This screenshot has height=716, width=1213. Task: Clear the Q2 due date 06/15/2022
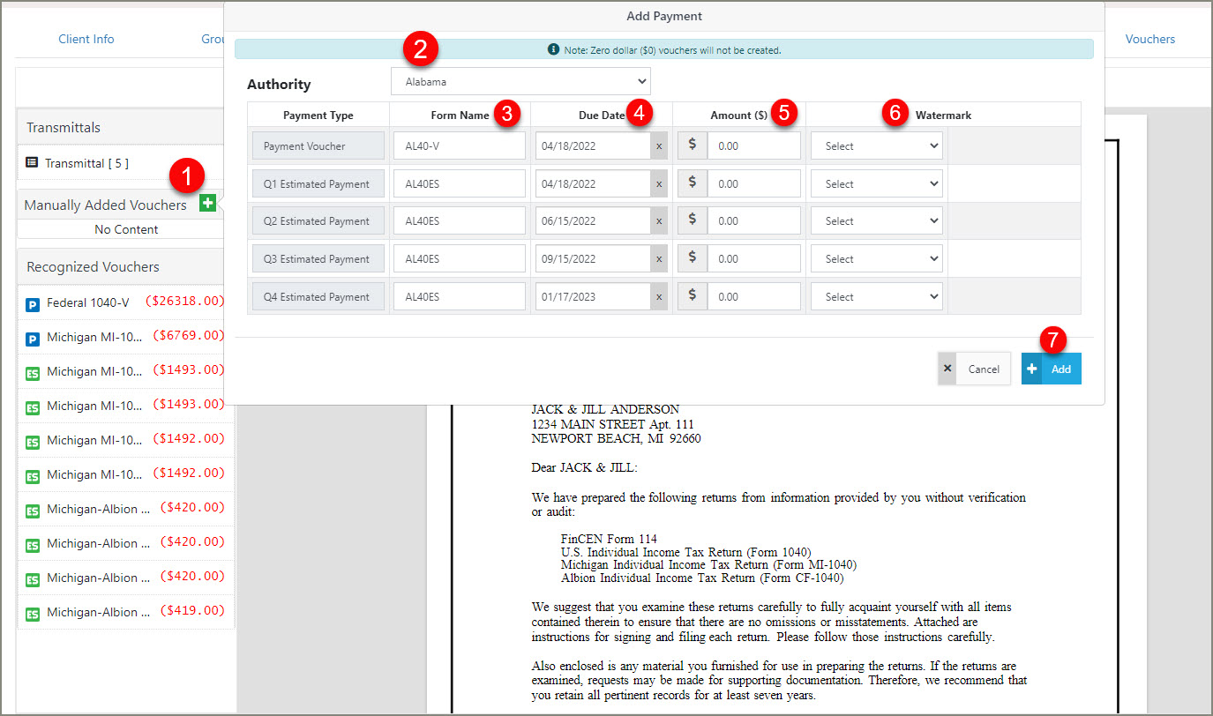659,221
